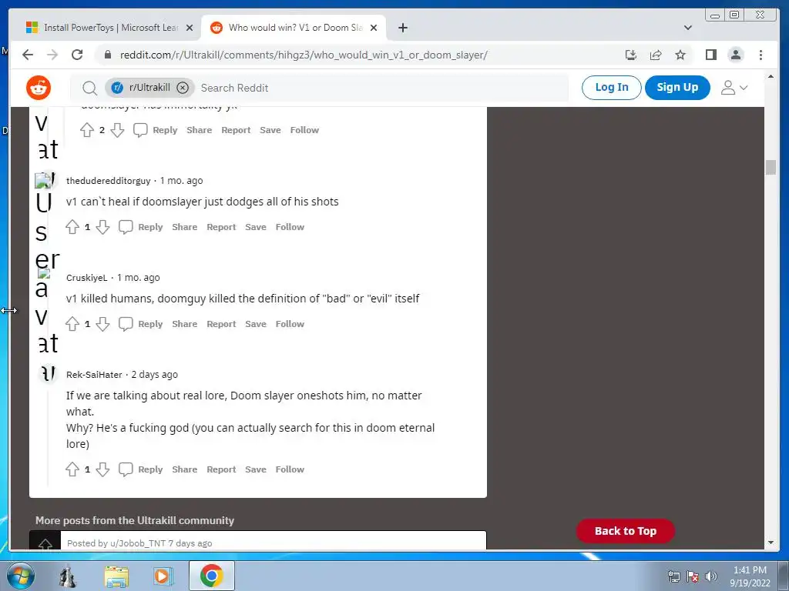Viewport: 789px width, 591px height.
Task: Follow CruskiyeL's comment
Action: (x=290, y=324)
